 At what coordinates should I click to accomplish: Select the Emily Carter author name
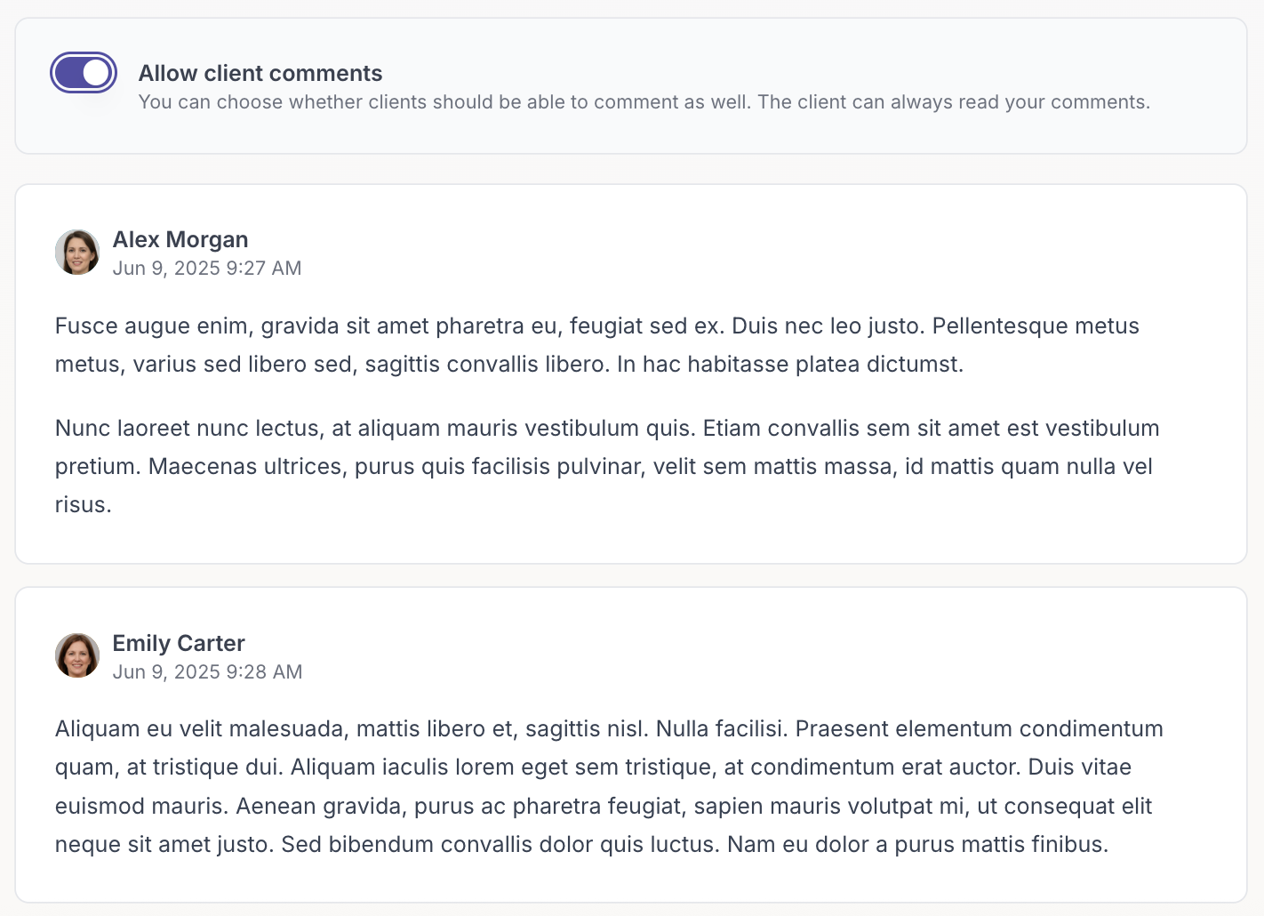tap(179, 643)
